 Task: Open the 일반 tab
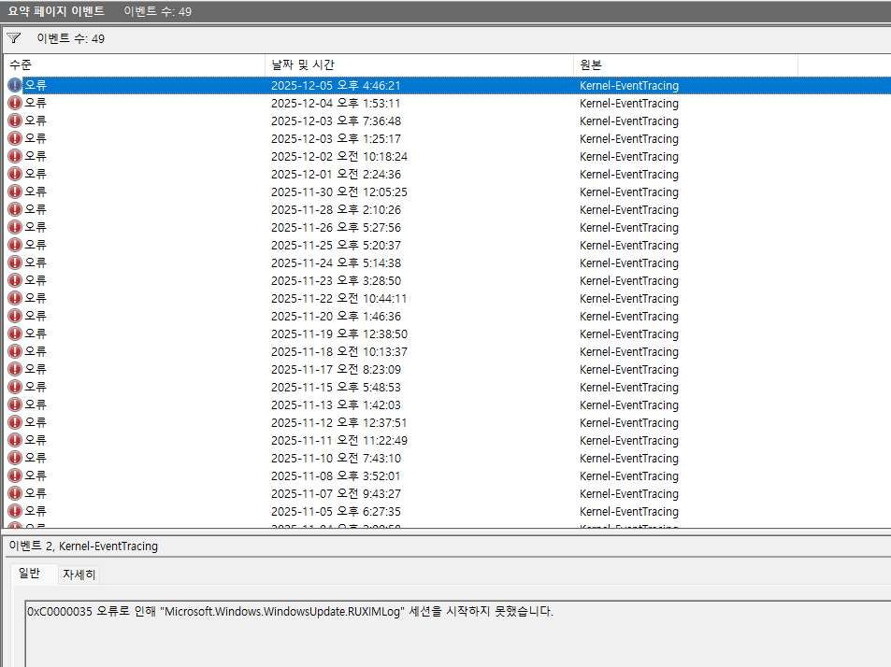(x=29, y=575)
